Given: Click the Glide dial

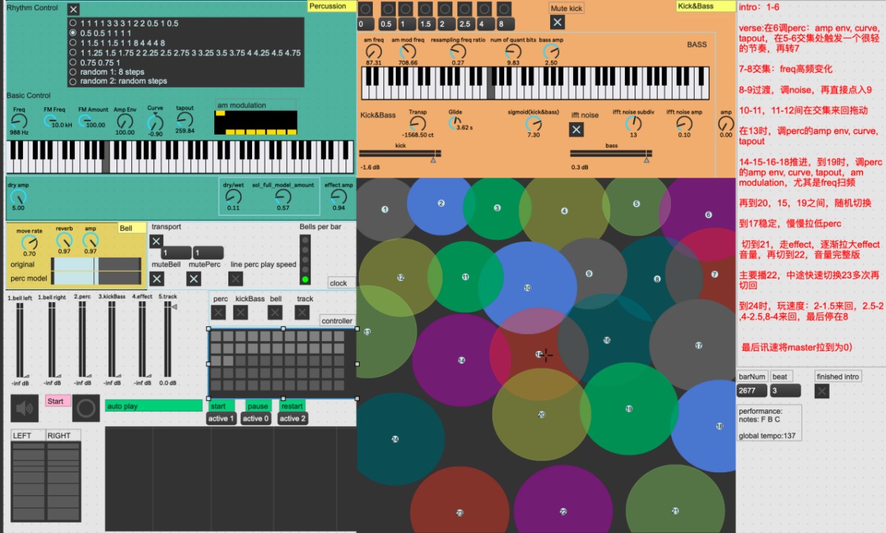Looking at the screenshot, I should [455, 123].
